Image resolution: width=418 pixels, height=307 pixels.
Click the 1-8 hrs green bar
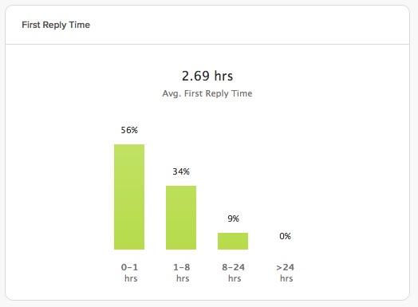[x=181, y=218]
